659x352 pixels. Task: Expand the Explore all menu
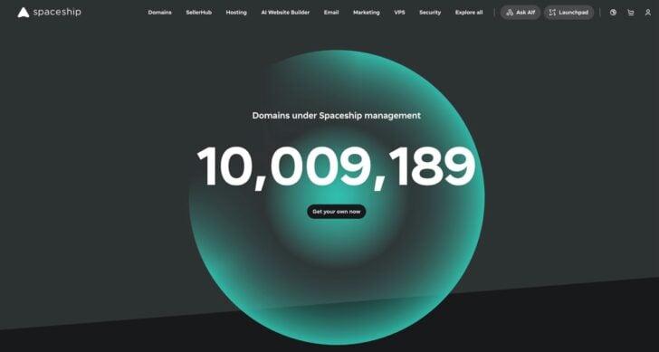pyautogui.click(x=469, y=13)
